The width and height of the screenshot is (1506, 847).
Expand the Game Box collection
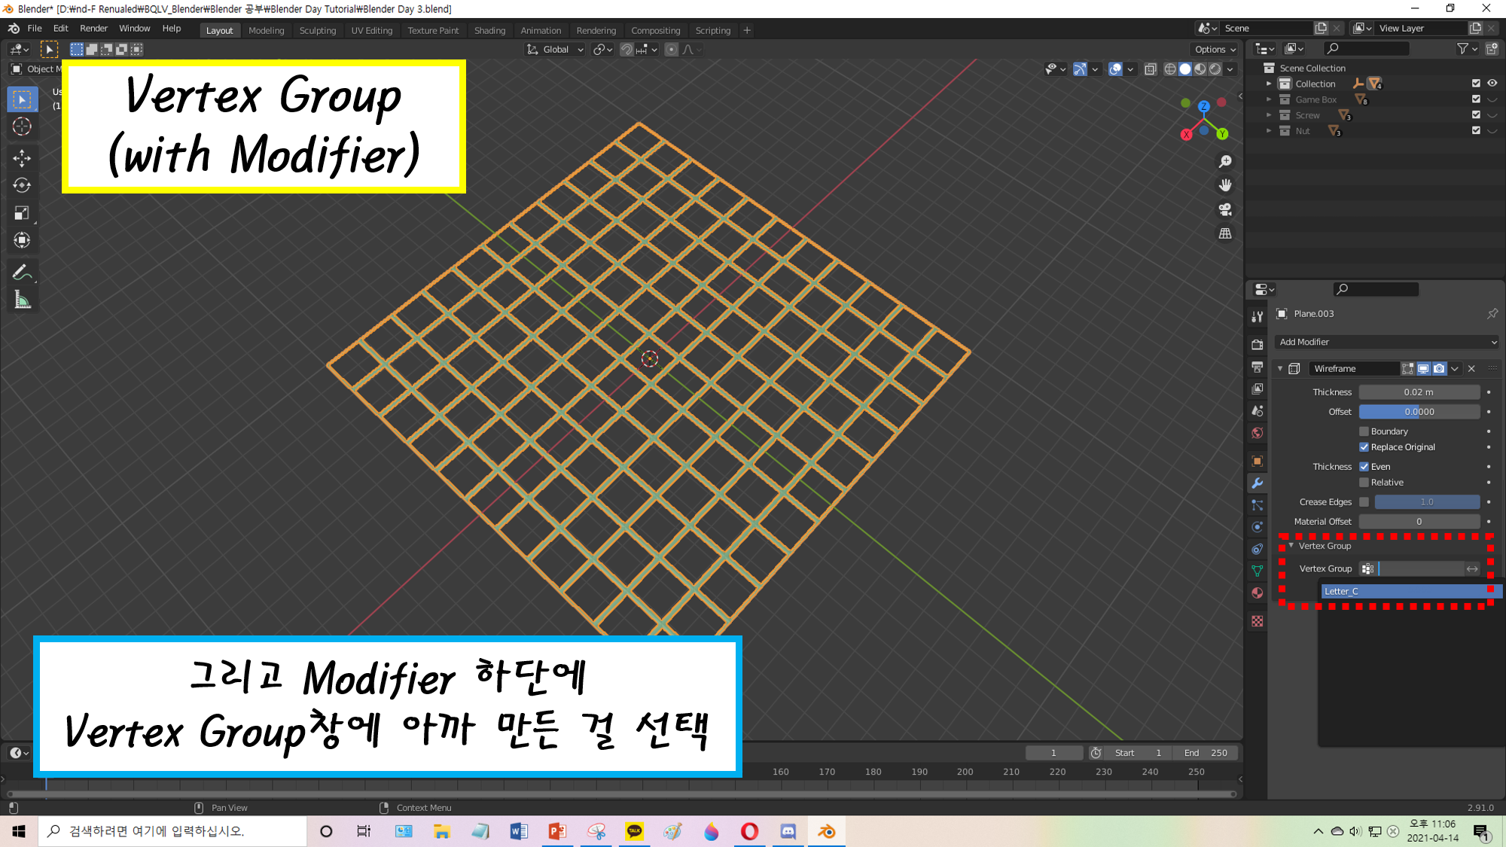(1269, 99)
